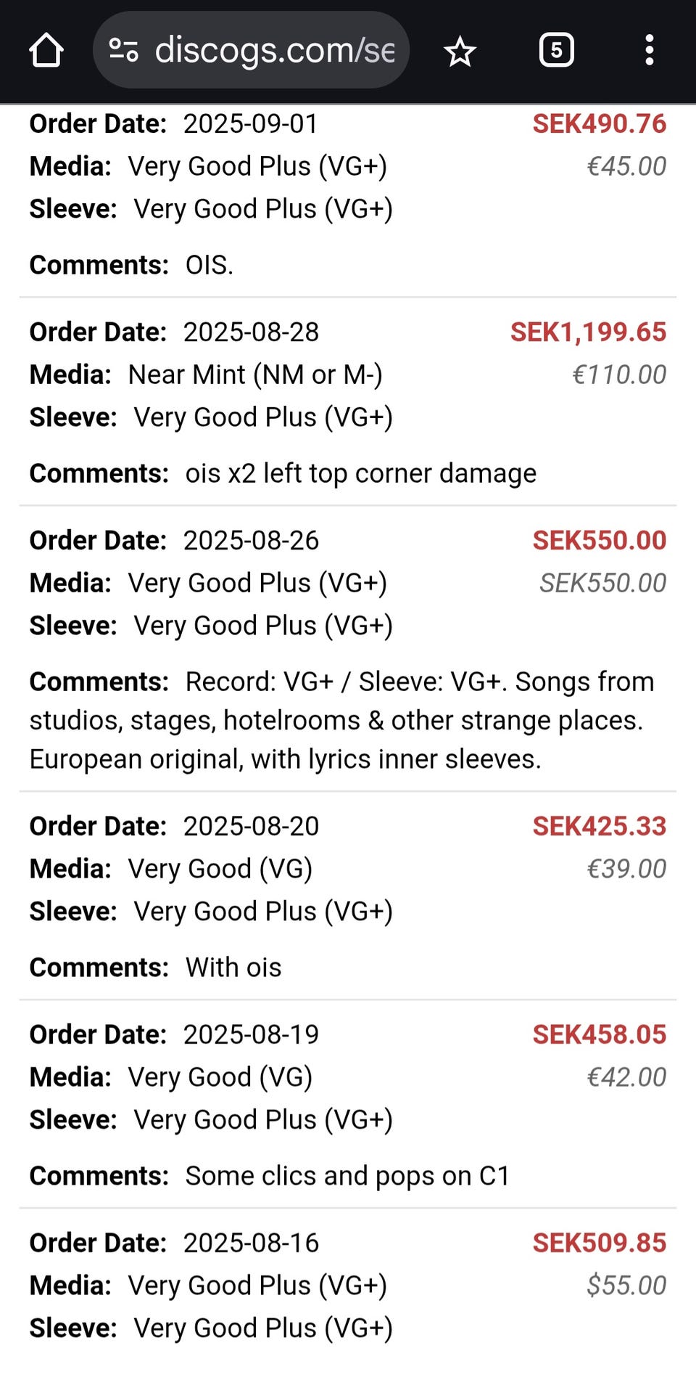This screenshot has height=1377, width=696.
Task: Select the €39.00 original price
Action: pyautogui.click(x=626, y=869)
